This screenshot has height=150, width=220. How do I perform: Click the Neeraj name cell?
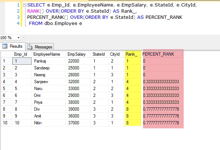click(48, 75)
